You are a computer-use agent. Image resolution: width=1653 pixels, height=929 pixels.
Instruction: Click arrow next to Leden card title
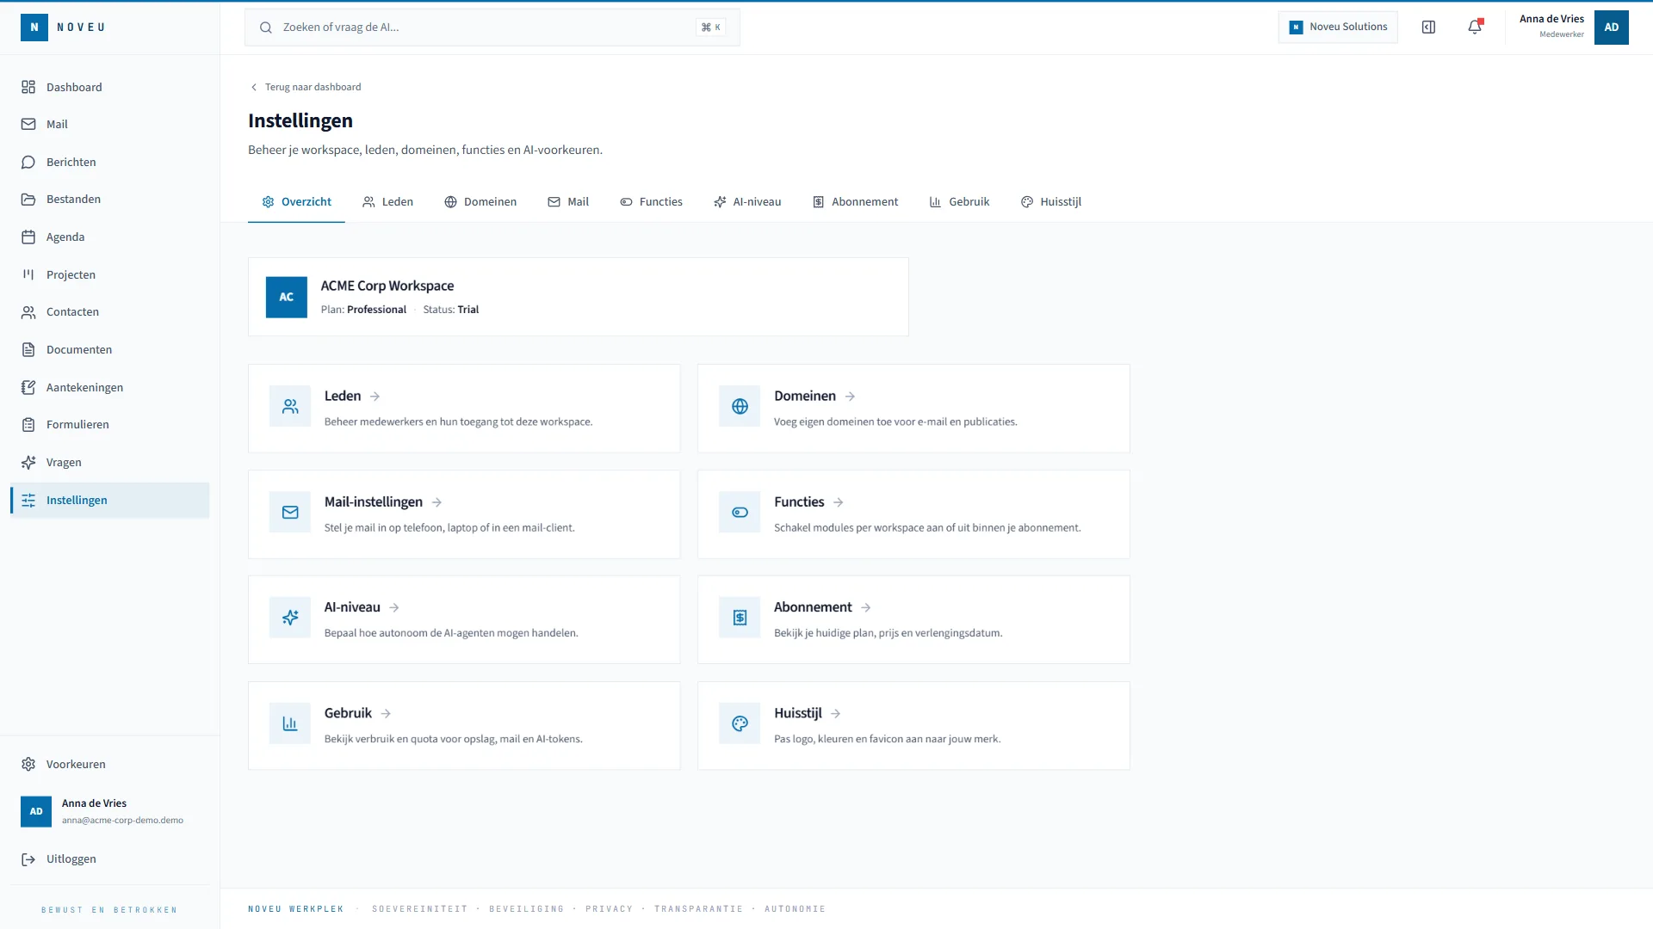[375, 397]
